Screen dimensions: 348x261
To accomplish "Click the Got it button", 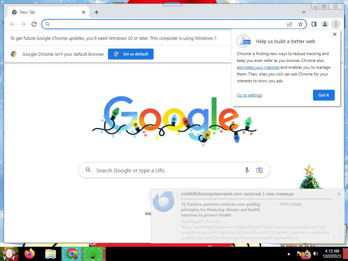I will (324, 95).
